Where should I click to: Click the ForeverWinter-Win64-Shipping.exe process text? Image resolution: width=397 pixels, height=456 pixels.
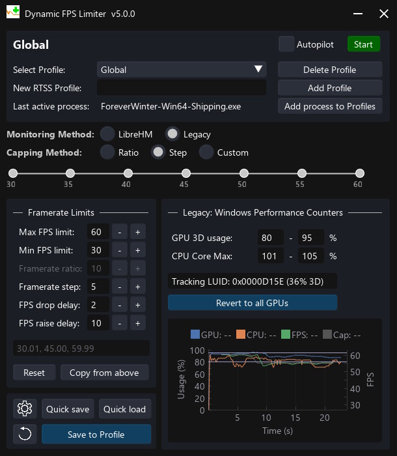(x=171, y=106)
